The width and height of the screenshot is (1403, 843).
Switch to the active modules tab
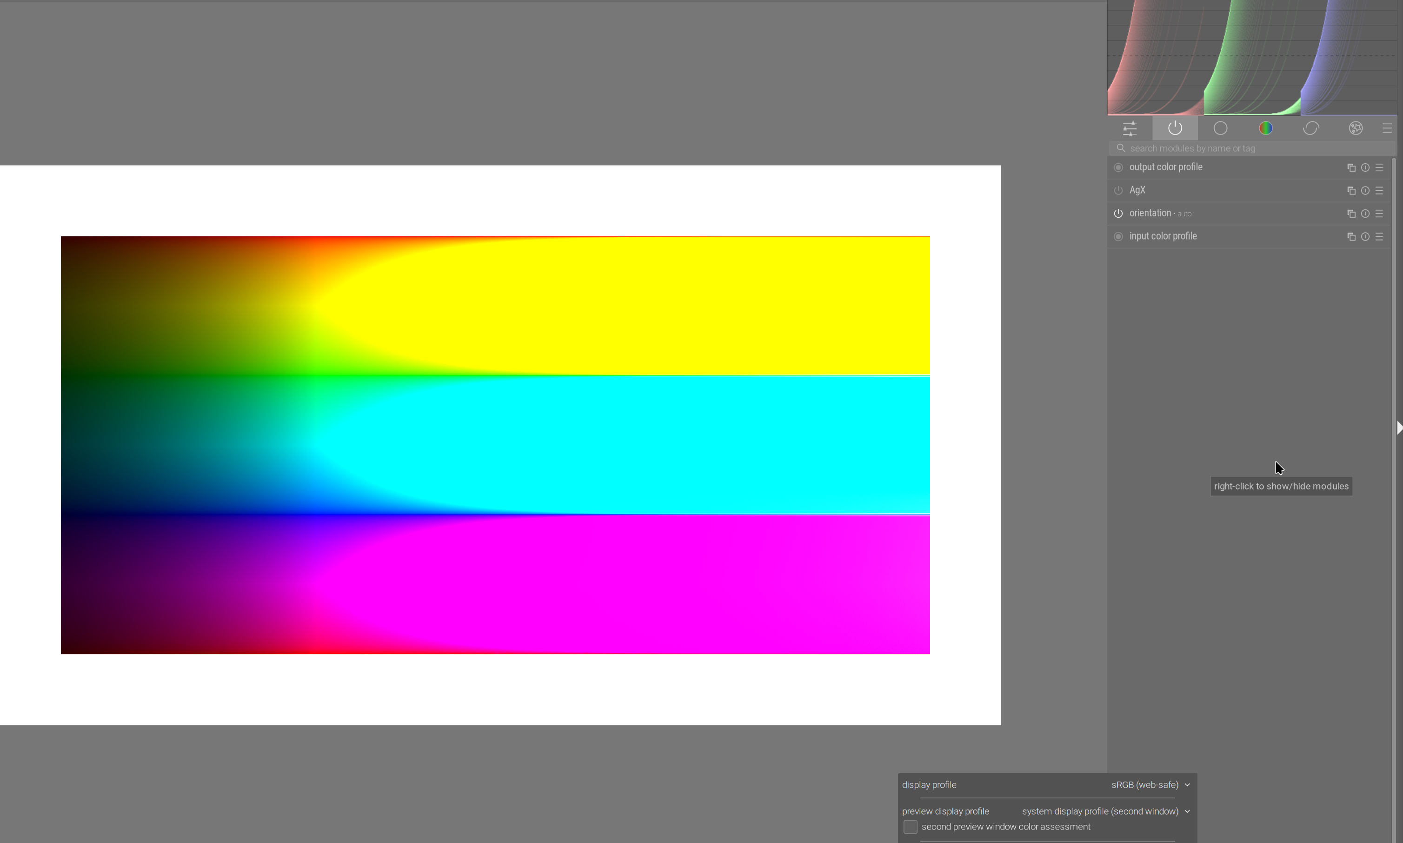tap(1175, 128)
